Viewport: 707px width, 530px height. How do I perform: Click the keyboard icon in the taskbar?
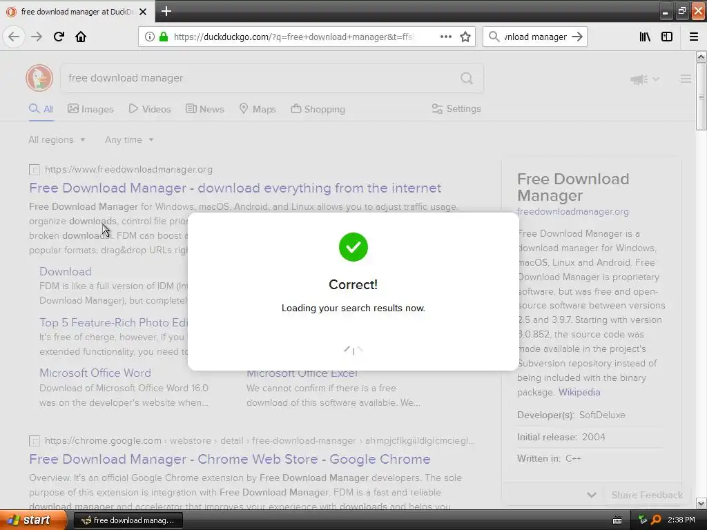click(617, 520)
